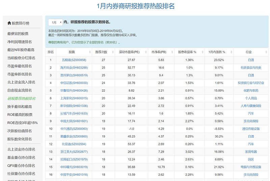Sort by 行业 column arrows

266,52
